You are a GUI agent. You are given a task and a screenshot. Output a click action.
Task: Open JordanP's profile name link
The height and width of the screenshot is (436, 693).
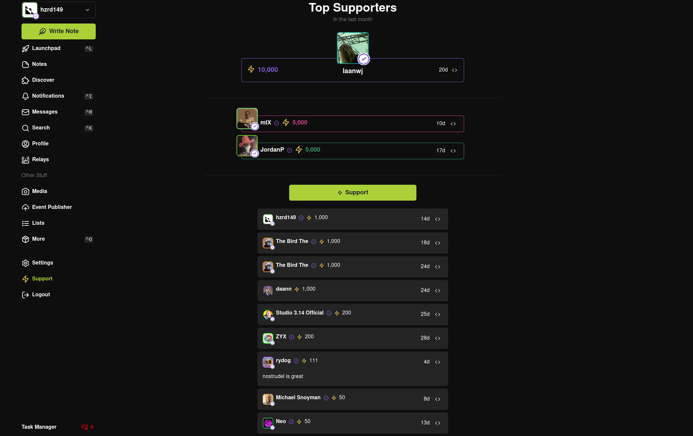[272, 150]
